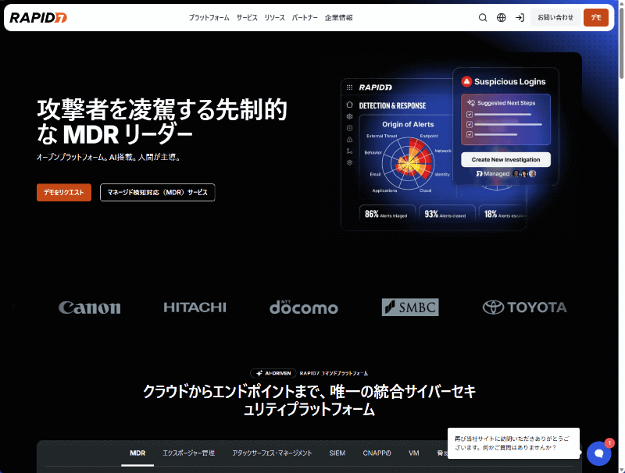Open サービス navigation menu
This screenshot has height=473, width=625.
[x=247, y=17]
